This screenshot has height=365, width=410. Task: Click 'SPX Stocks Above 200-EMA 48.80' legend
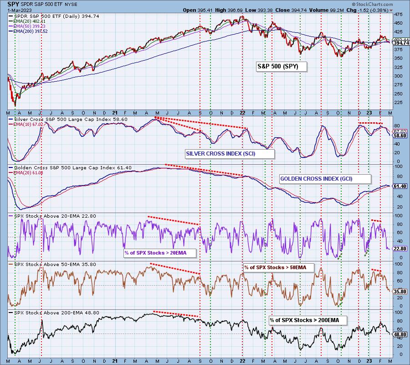54,313
